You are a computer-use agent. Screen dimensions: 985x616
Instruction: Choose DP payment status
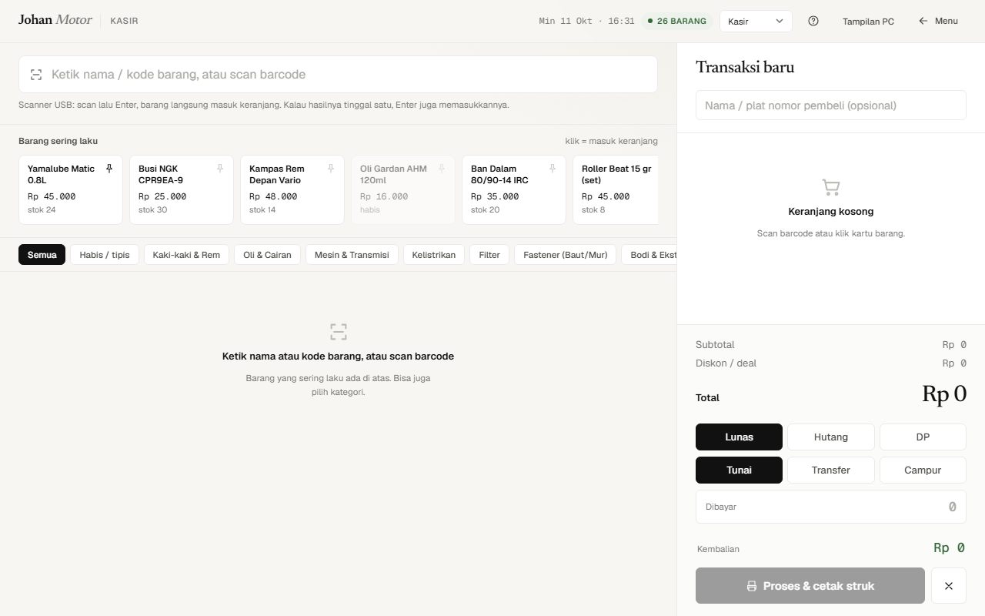(x=923, y=437)
